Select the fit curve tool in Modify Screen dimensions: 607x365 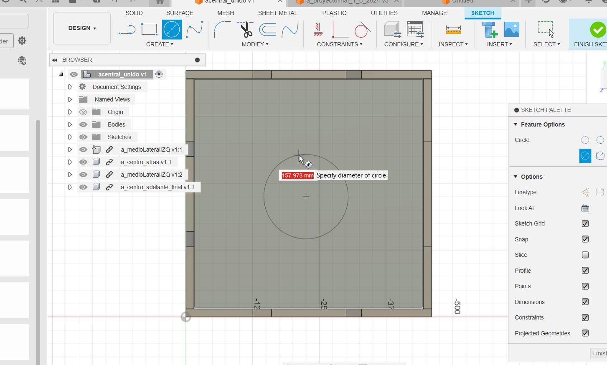[x=290, y=30]
